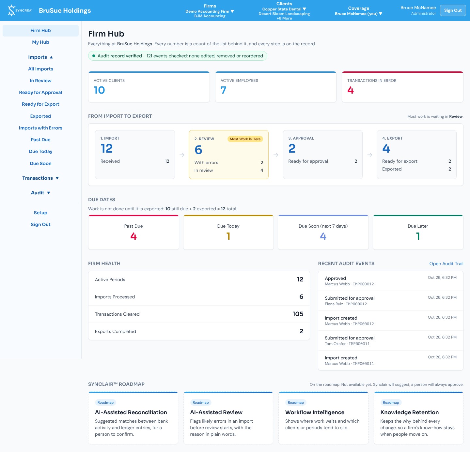Viewport: 470px width, 452px height.
Task: Click the 'Transactions Cleared' row
Action: click(x=199, y=314)
